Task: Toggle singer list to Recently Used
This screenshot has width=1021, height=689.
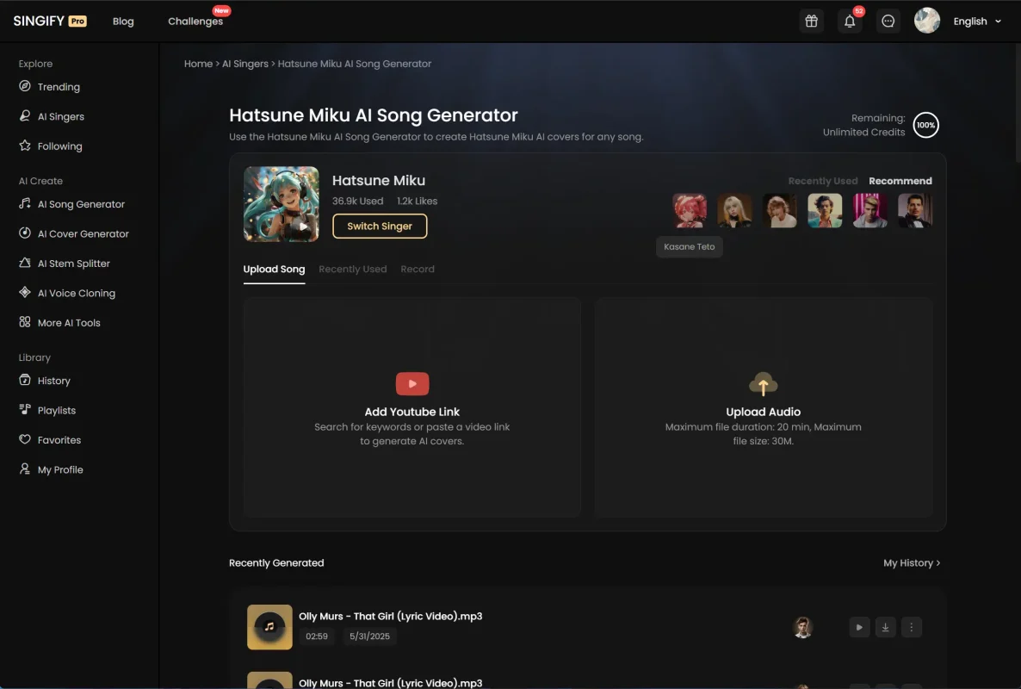Action: [822, 181]
